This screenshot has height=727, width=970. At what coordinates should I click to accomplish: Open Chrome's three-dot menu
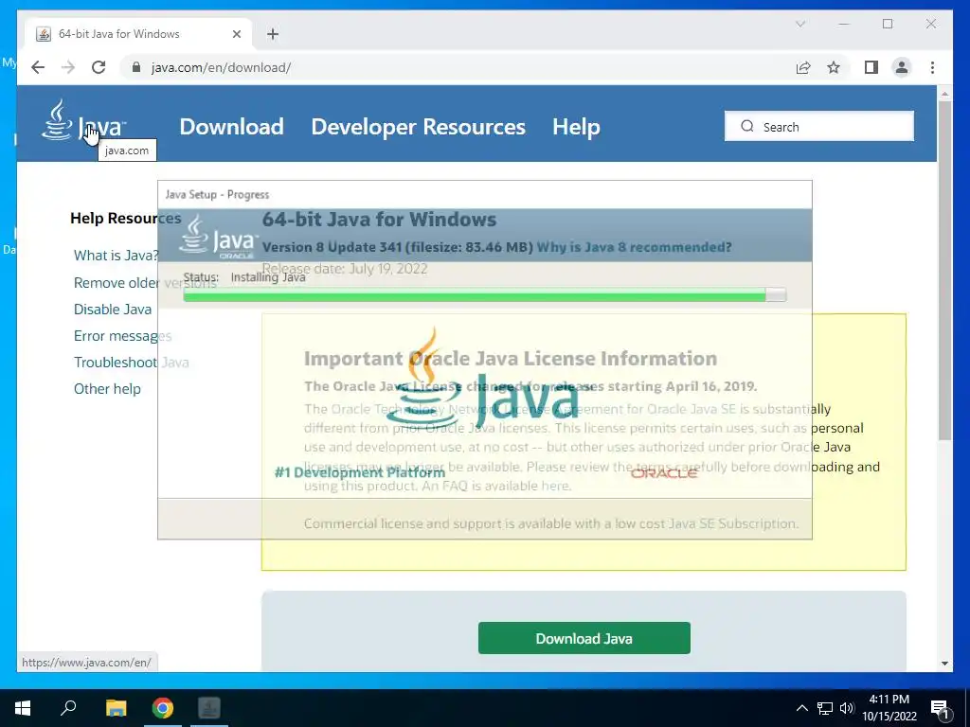pos(932,67)
